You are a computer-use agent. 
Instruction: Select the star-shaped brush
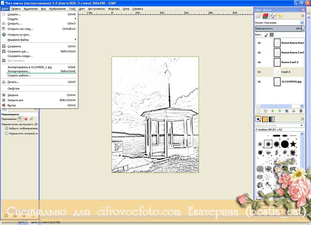293,144
